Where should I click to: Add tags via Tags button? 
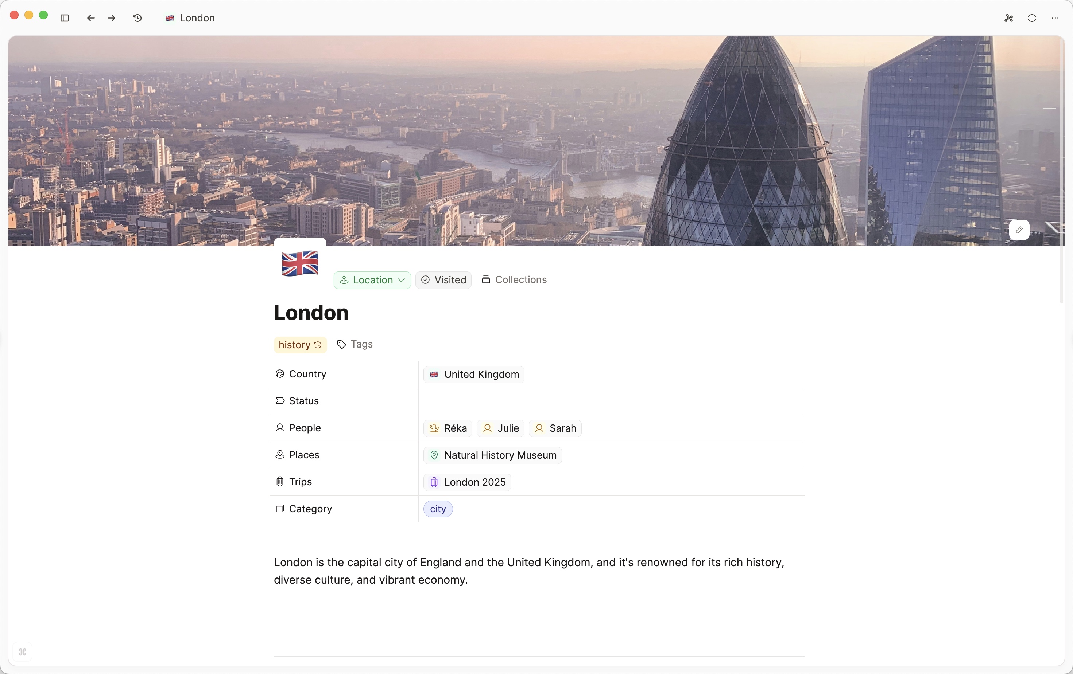tap(355, 344)
